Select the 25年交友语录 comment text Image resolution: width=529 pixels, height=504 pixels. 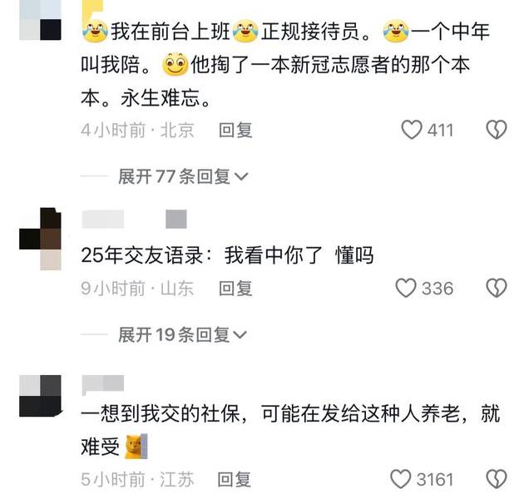(227, 255)
